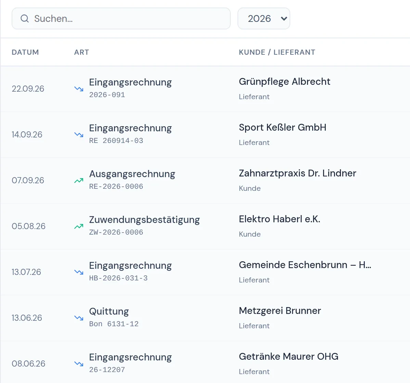
Task: Click the up-trend icon for RE-2026-0006
Action: 79,181
